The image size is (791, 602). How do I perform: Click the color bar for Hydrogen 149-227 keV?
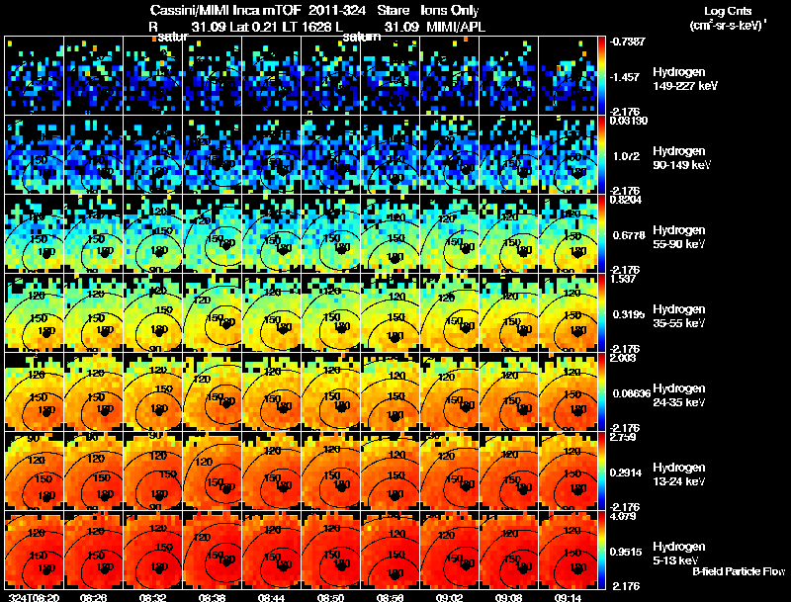click(x=602, y=76)
